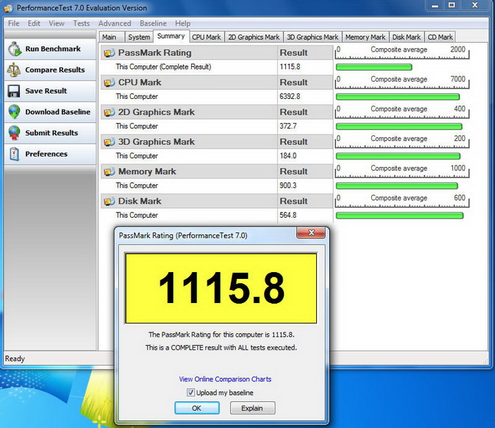Screen dimensions: 495x428
Task: Click the Download Baseline button label
Action: (58, 112)
